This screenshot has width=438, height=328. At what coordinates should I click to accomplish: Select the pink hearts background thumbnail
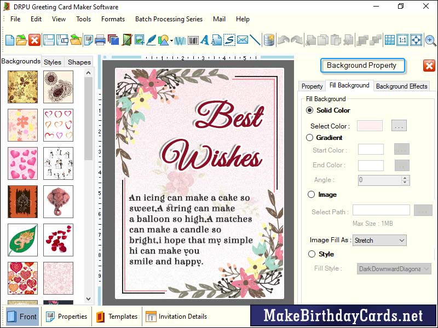pyautogui.click(x=22, y=163)
